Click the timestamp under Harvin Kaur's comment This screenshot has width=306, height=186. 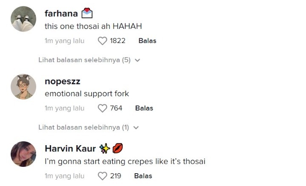[x=64, y=176]
